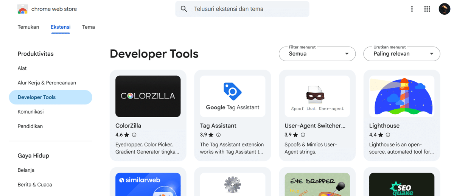454x196 pixels.
Task: Click the Spoofs & Mimics User-Agent description
Action: [311, 148]
